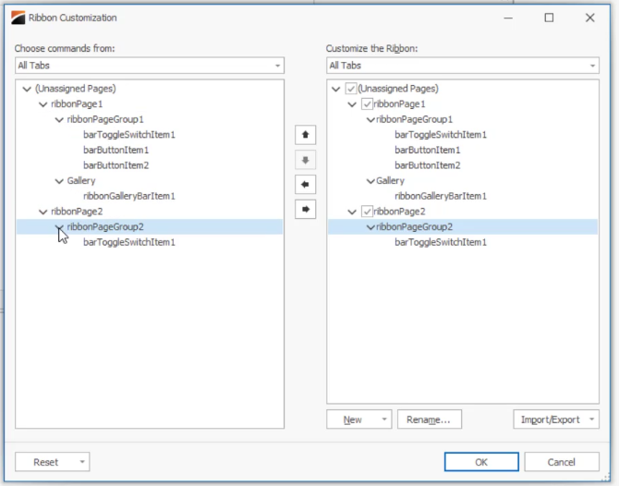Select ribbonPageGroup1 label in right tree

click(x=415, y=119)
